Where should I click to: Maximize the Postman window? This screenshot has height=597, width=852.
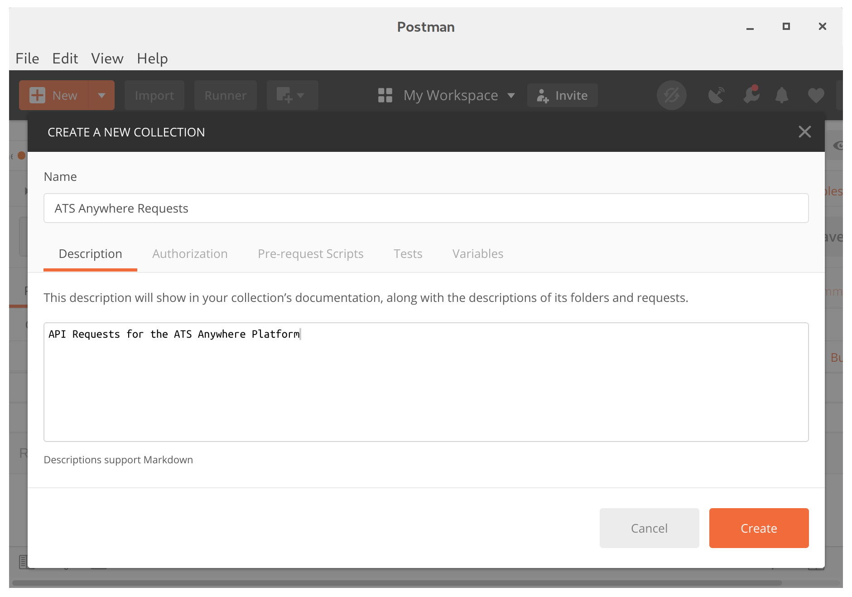pos(786,26)
